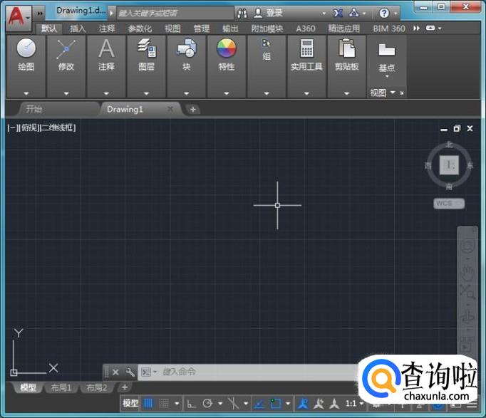Open the 图层 (Layers) panel icon
This screenshot has width=486, height=418.
click(x=146, y=48)
